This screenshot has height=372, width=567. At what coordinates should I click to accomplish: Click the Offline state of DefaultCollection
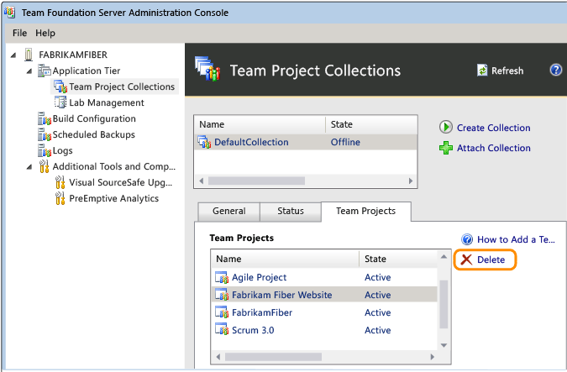(x=345, y=142)
